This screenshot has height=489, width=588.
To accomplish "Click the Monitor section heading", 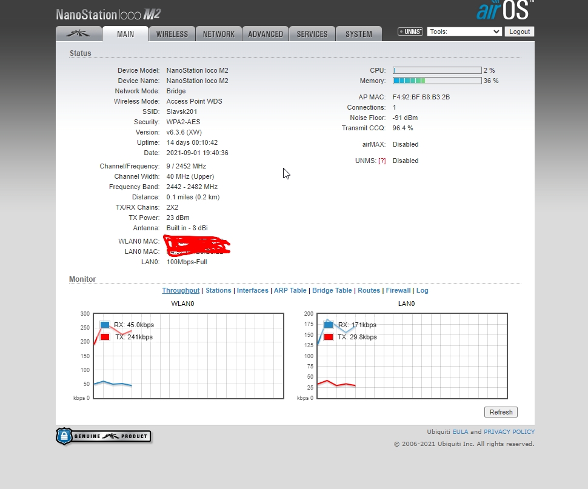I will tap(82, 279).
